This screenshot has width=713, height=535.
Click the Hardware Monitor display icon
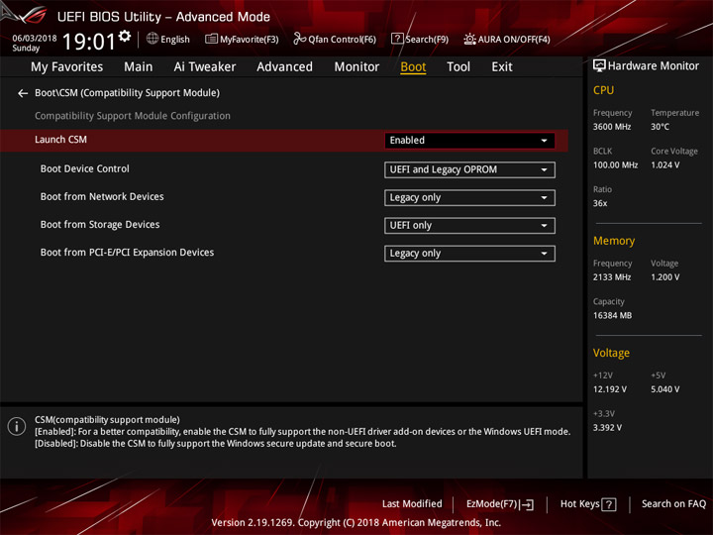[599, 66]
